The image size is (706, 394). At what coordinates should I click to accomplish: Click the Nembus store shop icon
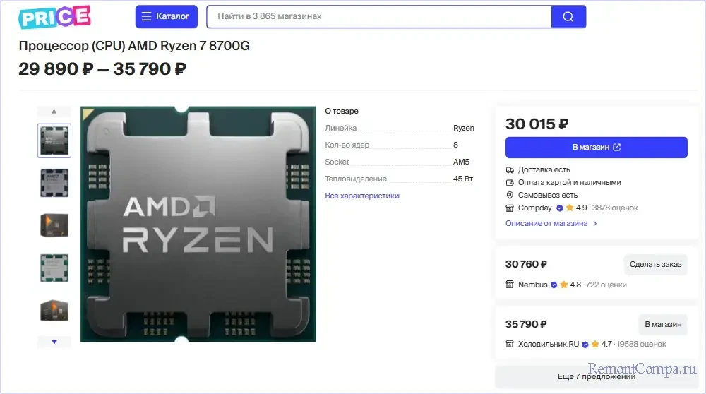(x=510, y=285)
